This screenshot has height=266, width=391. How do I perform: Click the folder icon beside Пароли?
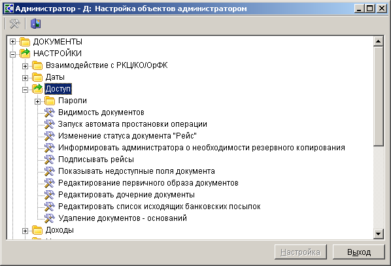point(50,101)
